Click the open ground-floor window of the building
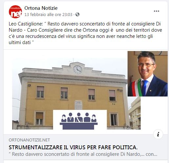This screenshot has width=169, height=163. tap(114, 120)
